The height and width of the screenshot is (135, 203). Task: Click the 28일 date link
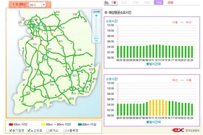(x=147, y=3)
